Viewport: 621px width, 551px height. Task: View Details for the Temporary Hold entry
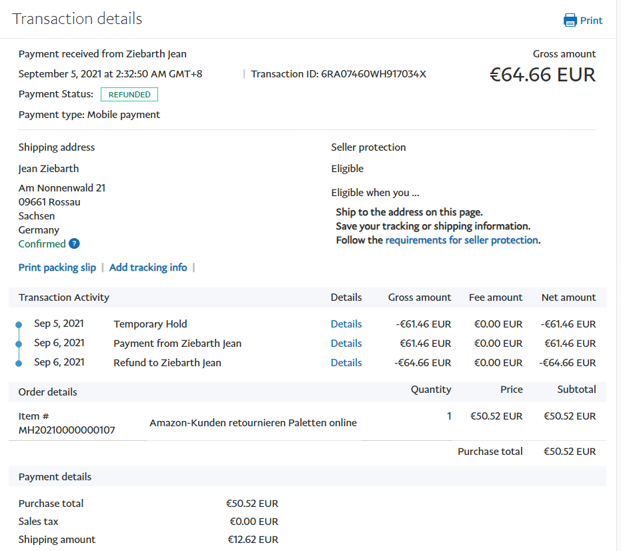[346, 324]
